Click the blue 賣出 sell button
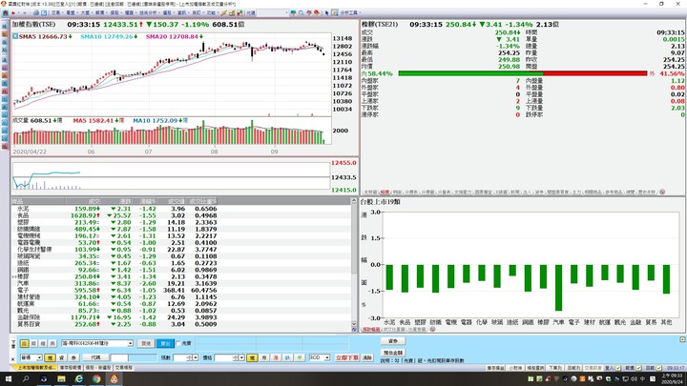 click(165, 343)
